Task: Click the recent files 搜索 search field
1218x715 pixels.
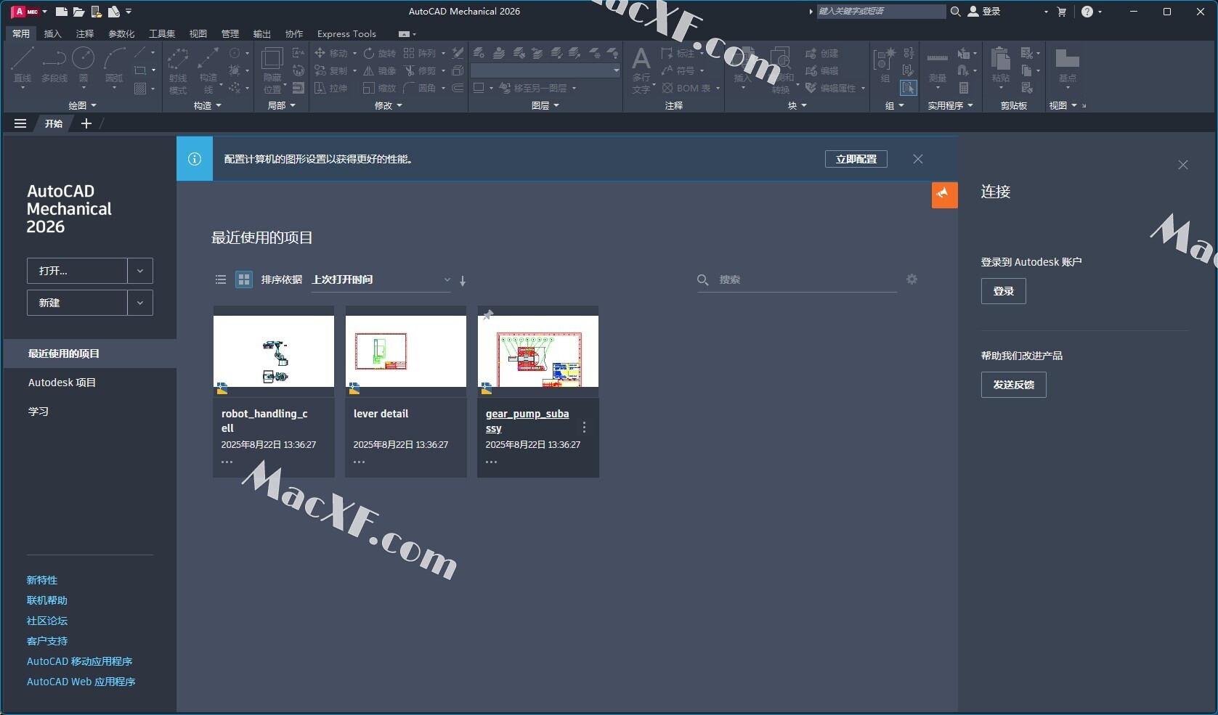Action: pyautogui.click(x=797, y=279)
